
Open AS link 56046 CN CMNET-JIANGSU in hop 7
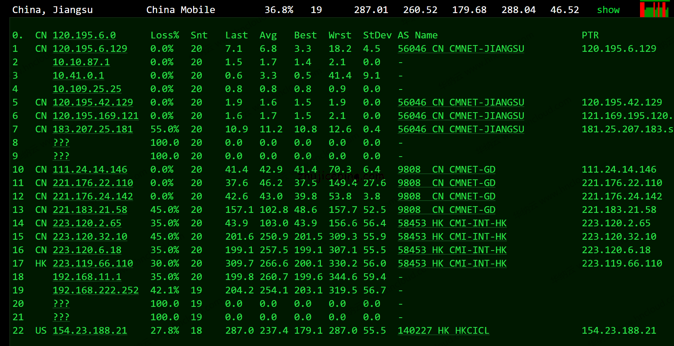pyautogui.click(x=461, y=129)
